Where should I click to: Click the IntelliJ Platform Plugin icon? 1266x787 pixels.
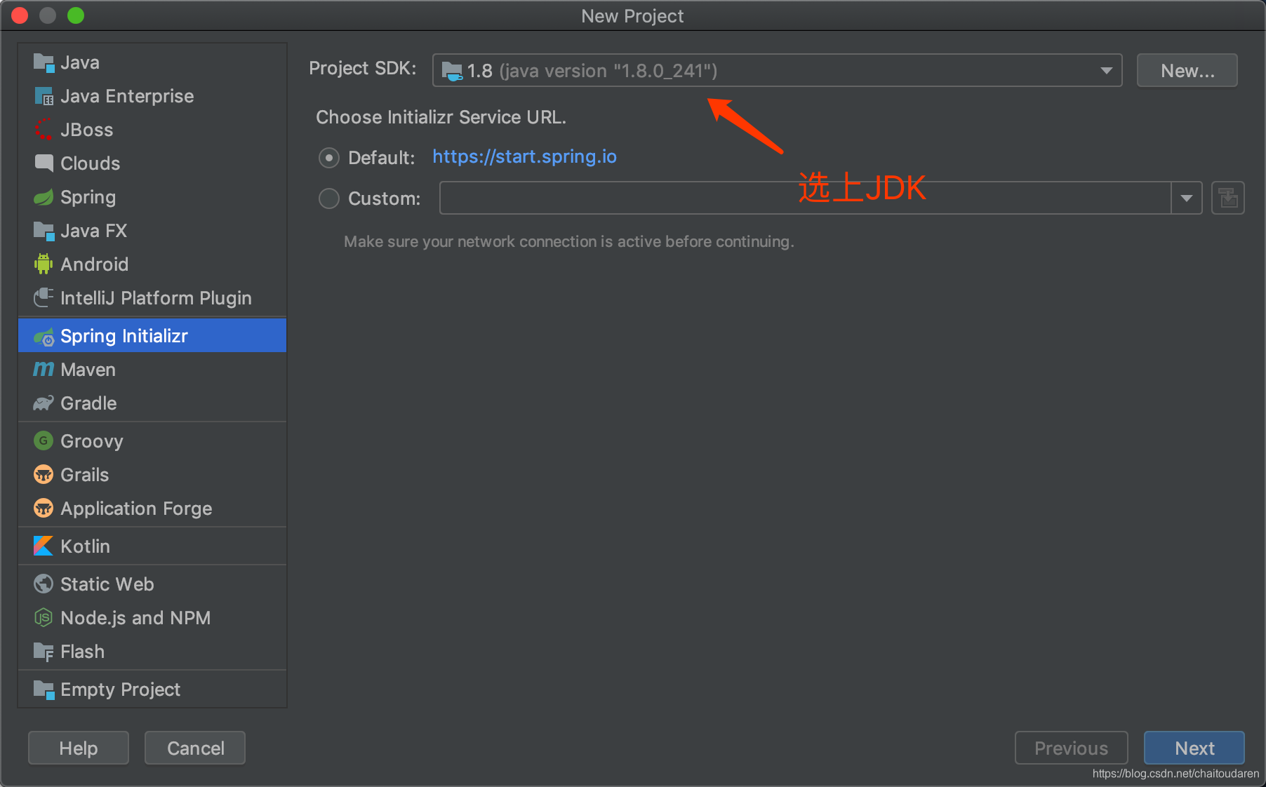pos(44,298)
